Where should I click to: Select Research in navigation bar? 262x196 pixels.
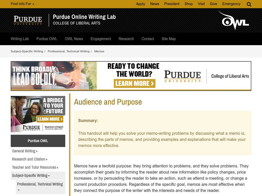tap(126, 39)
